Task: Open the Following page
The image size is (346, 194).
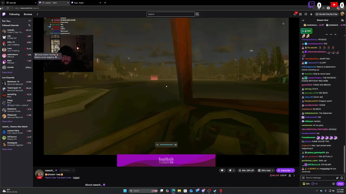Action: point(14,14)
